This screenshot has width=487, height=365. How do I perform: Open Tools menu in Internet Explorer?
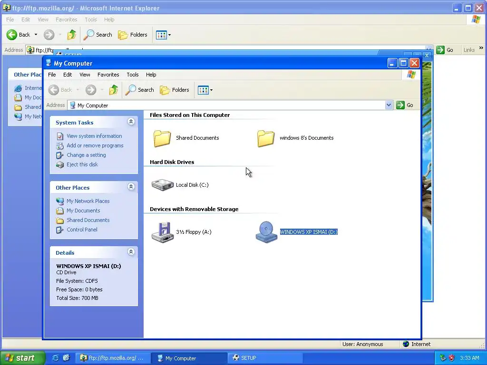[x=91, y=19]
